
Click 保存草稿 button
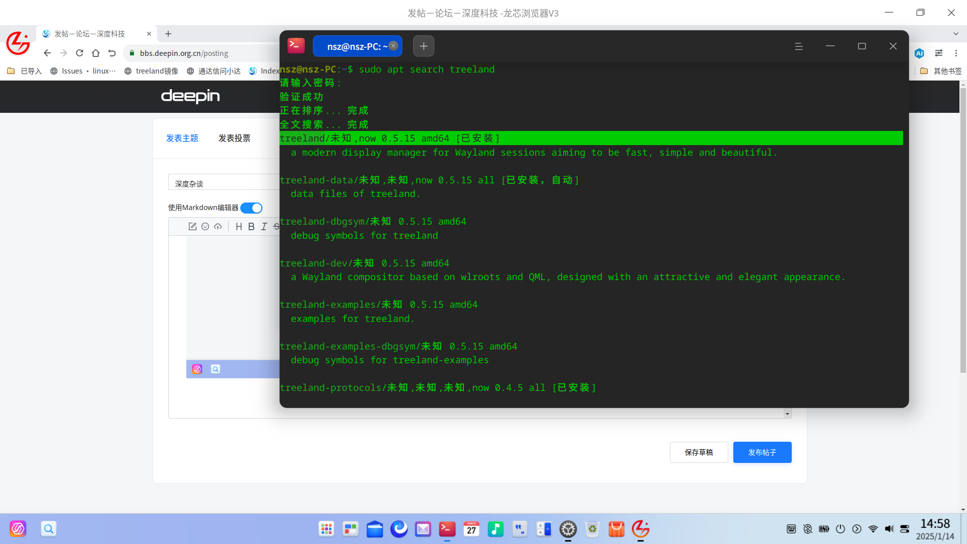pyautogui.click(x=699, y=452)
